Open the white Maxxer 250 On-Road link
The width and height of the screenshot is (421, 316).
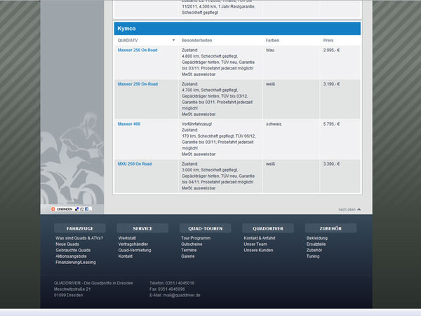coord(138,84)
